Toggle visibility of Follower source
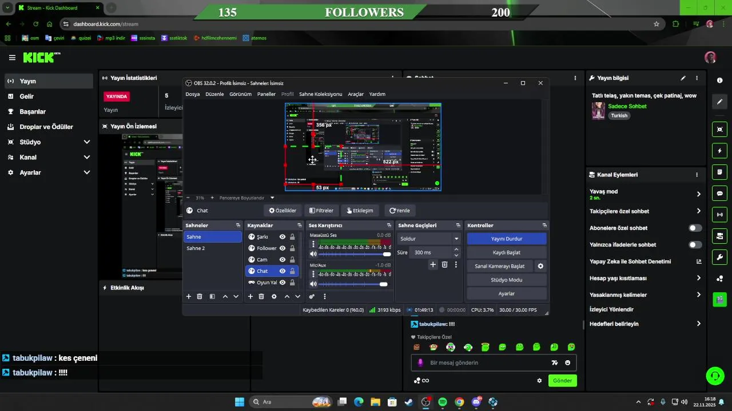732x411 pixels. [x=283, y=248]
